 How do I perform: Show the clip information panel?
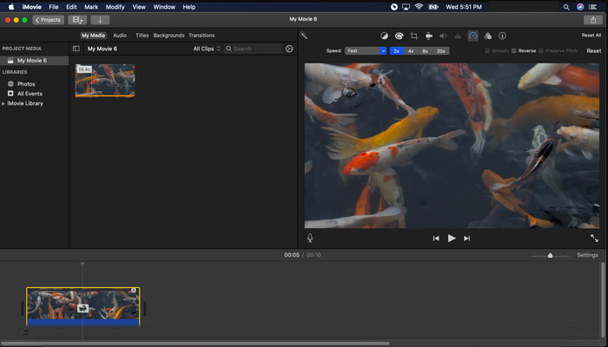(502, 36)
